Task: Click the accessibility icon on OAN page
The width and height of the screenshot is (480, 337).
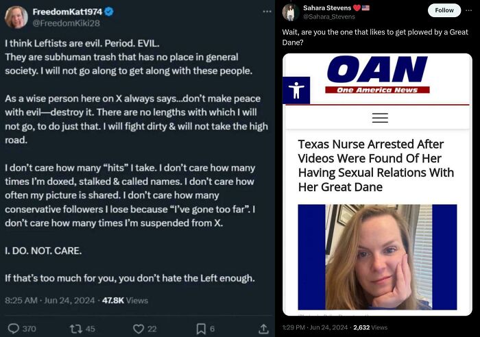Action: click(296, 90)
